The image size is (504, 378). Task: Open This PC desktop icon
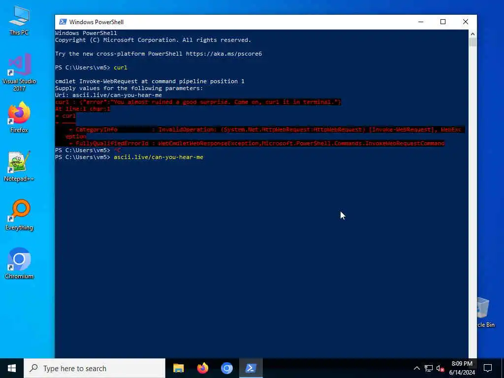click(19, 20)
